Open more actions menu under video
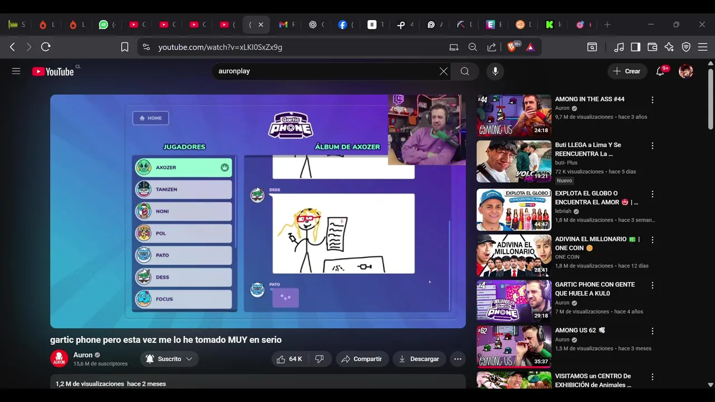The width and height of the screenshot is (715, 402). click(457, 359)
